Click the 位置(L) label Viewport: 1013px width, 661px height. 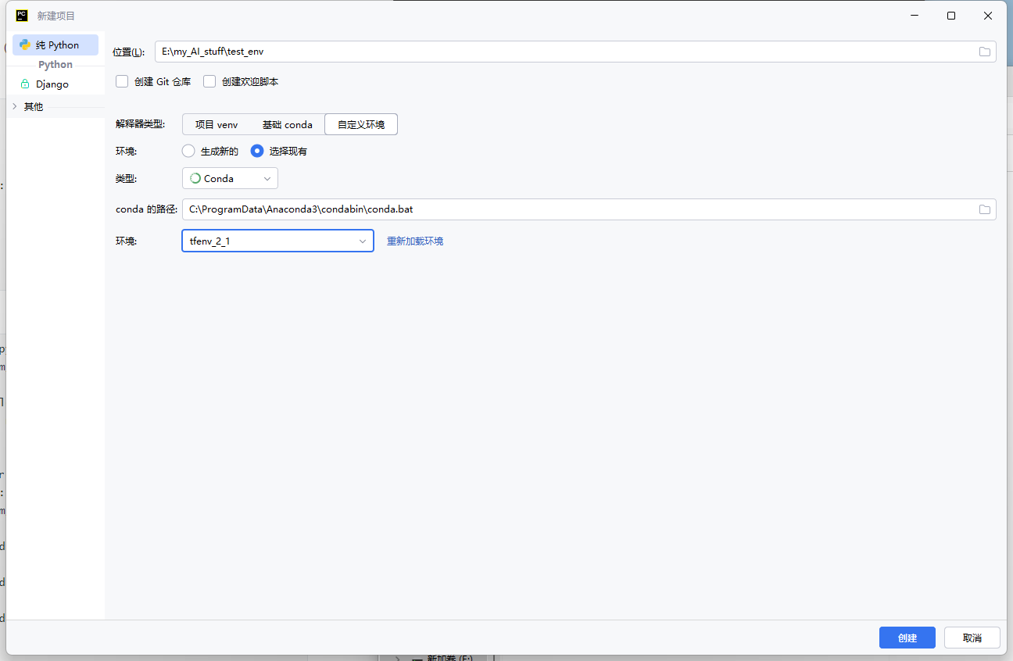tap(129, 52)
